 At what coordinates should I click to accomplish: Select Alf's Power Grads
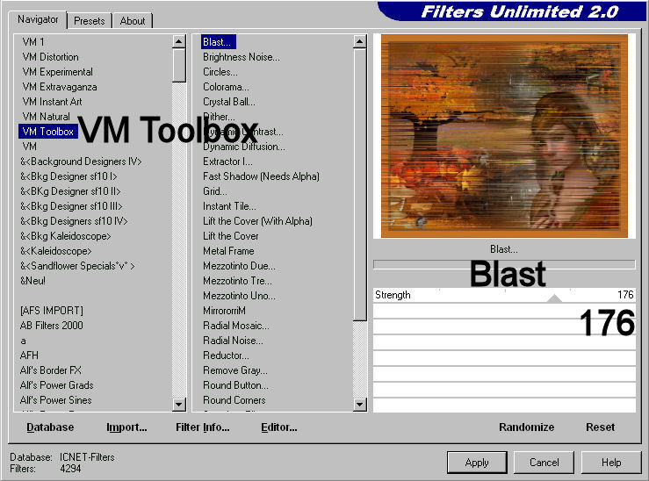pyautogui.click(x=57, y=384)
